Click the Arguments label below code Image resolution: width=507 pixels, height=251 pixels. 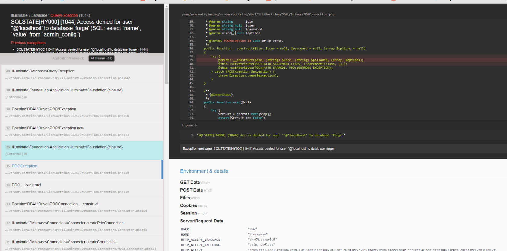pos(190,125)
